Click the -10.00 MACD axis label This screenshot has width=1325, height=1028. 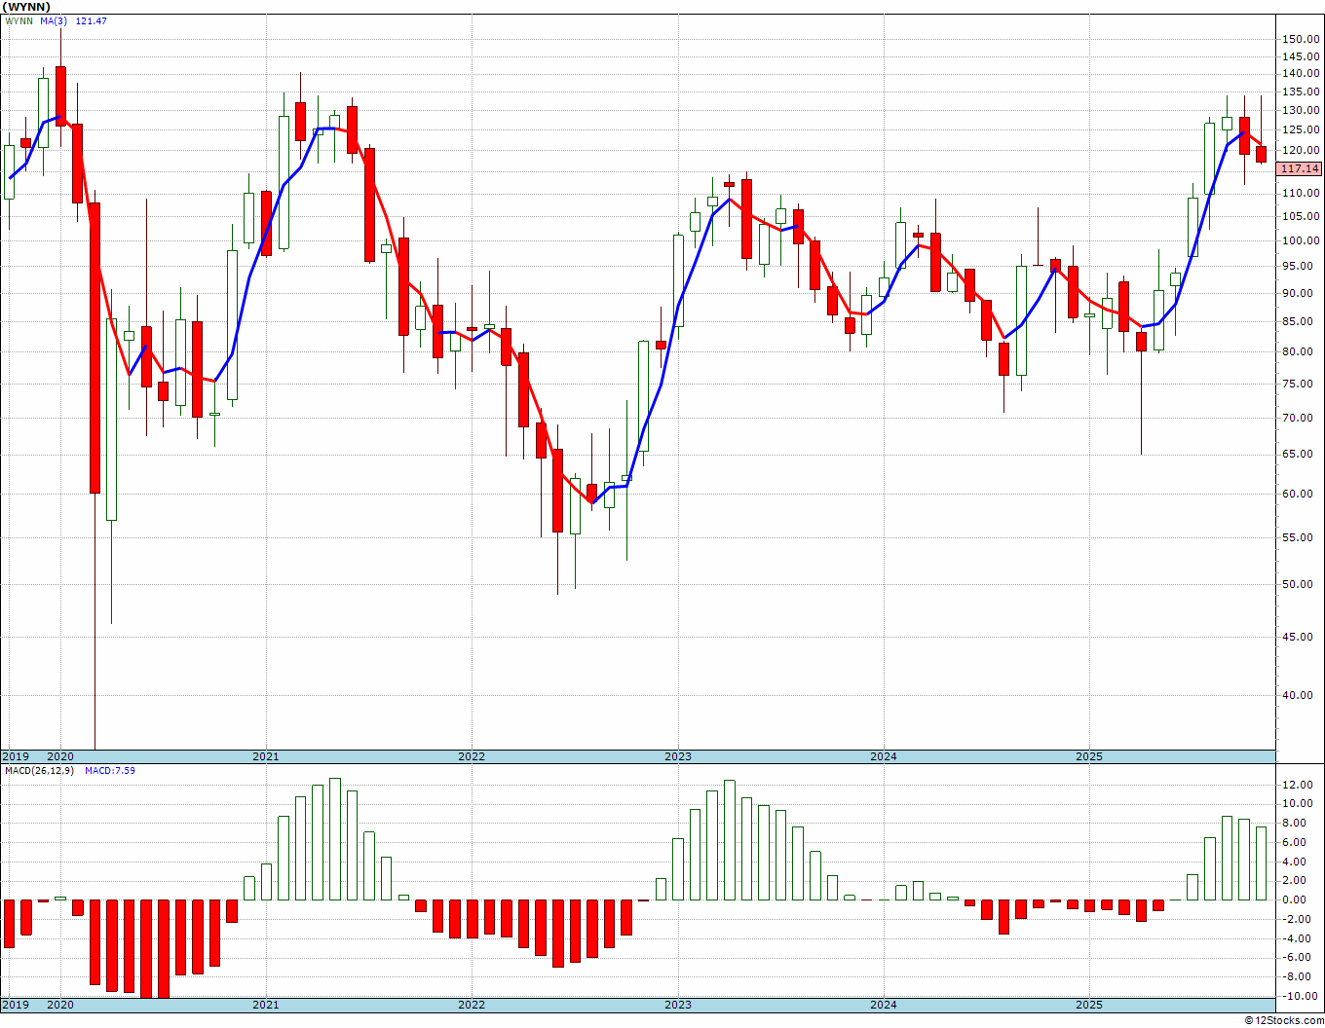point(1301,996)
